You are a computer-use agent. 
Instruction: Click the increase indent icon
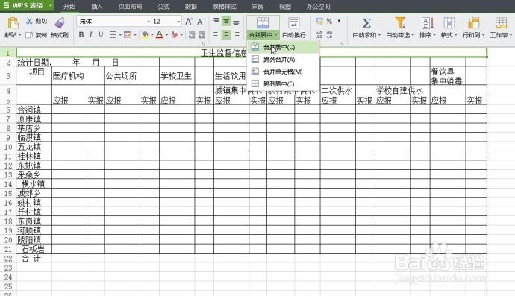click(x=202, y=35)
